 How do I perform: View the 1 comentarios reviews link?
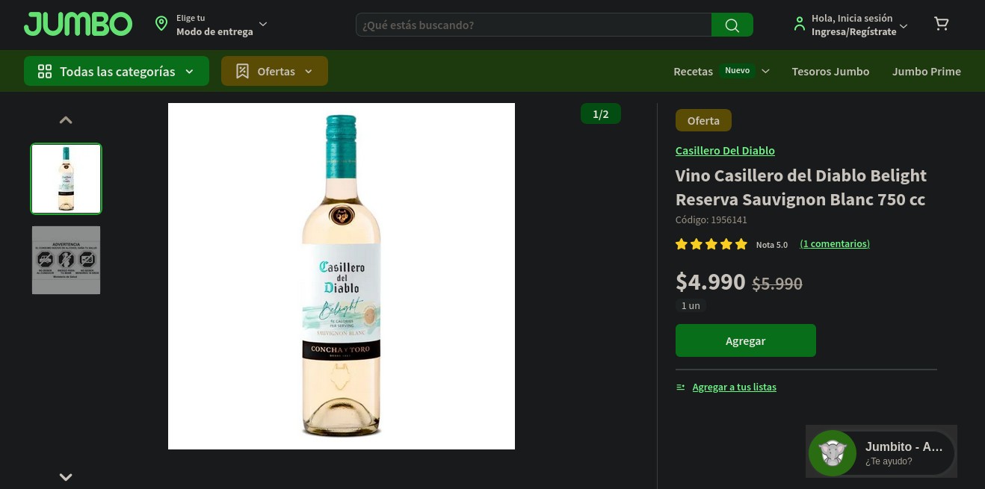pos(834,244)
